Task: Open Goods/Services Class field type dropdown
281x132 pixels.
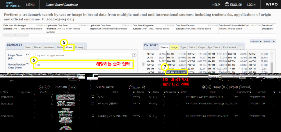Action: point(27,64)
